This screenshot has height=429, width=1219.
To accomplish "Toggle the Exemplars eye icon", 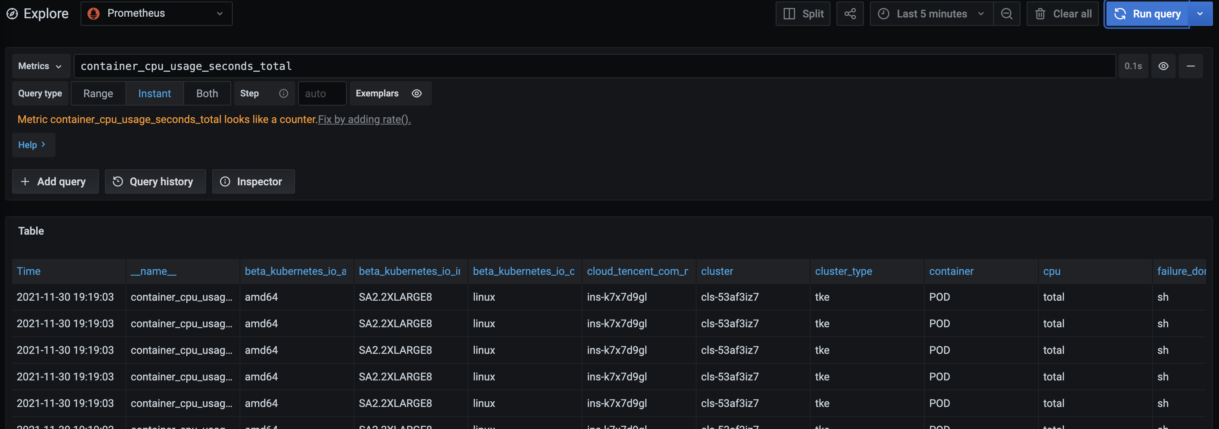I will (416, 93).
